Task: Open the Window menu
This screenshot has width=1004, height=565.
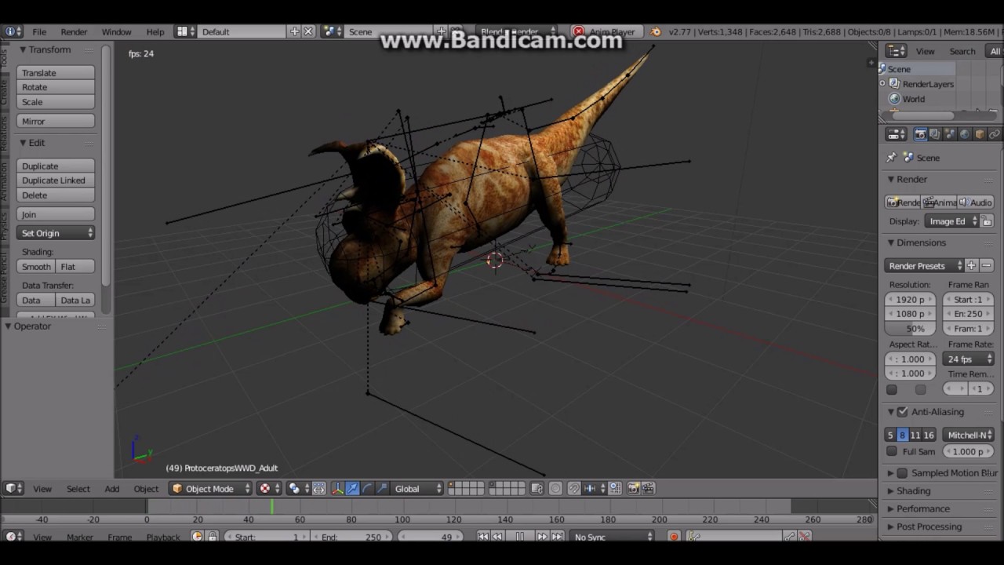Action: (x=116, y=31)
